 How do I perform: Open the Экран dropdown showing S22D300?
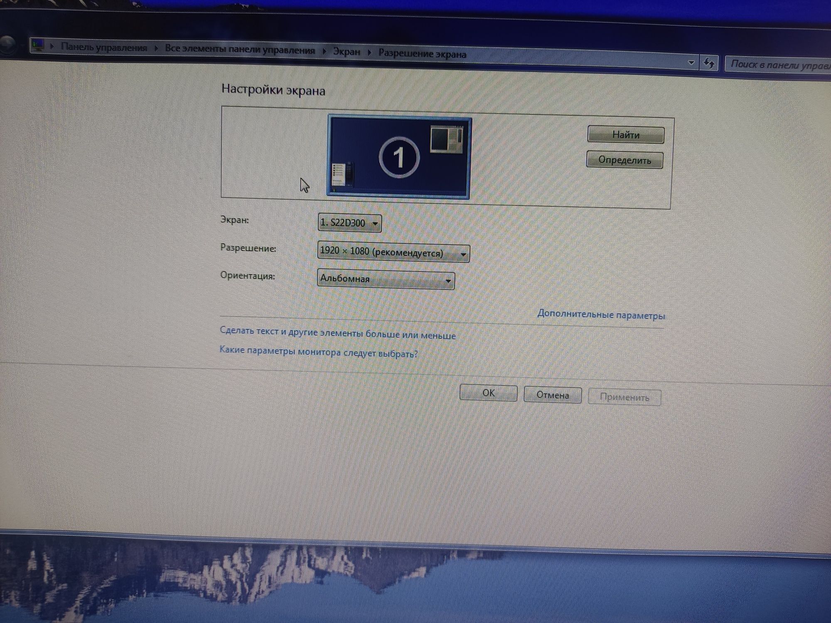pyautogui.click(x=349, y=223)
